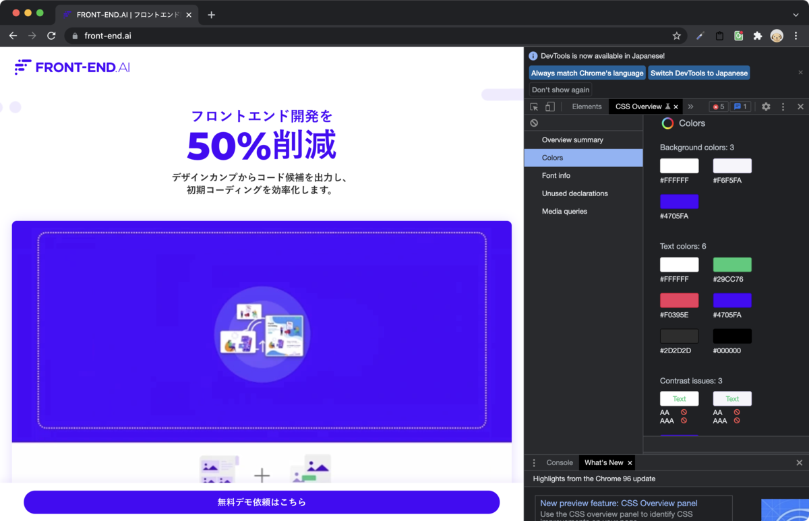Click the first contrast issue Text sample
Image resolution: width=809 pixels, height=521 pixels.
coord(679,398)
